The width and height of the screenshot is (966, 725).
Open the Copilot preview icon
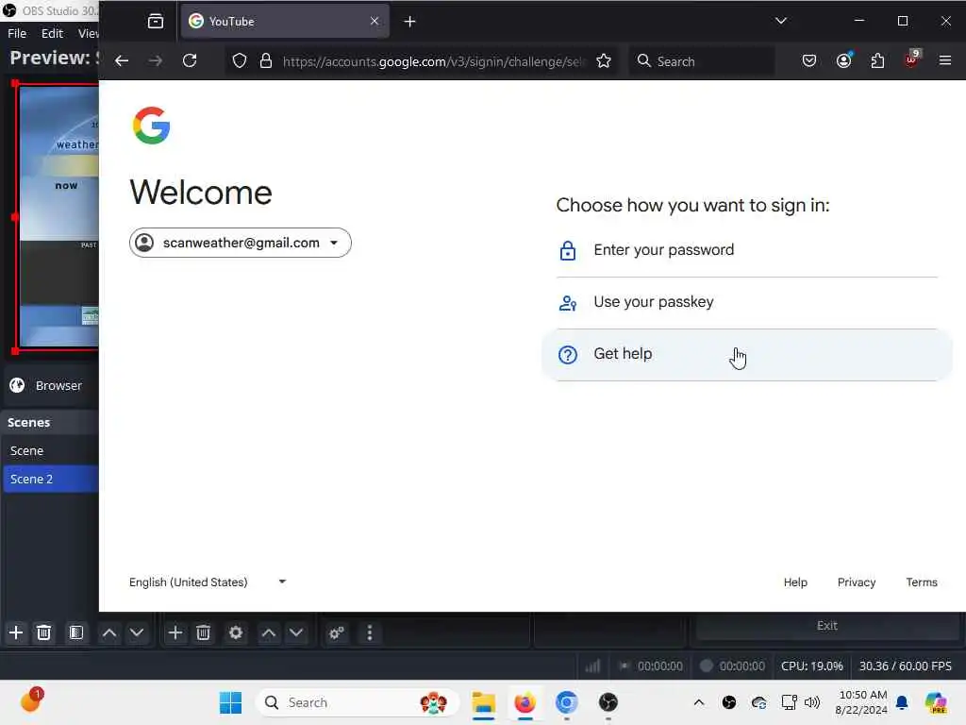click(936, 702)
